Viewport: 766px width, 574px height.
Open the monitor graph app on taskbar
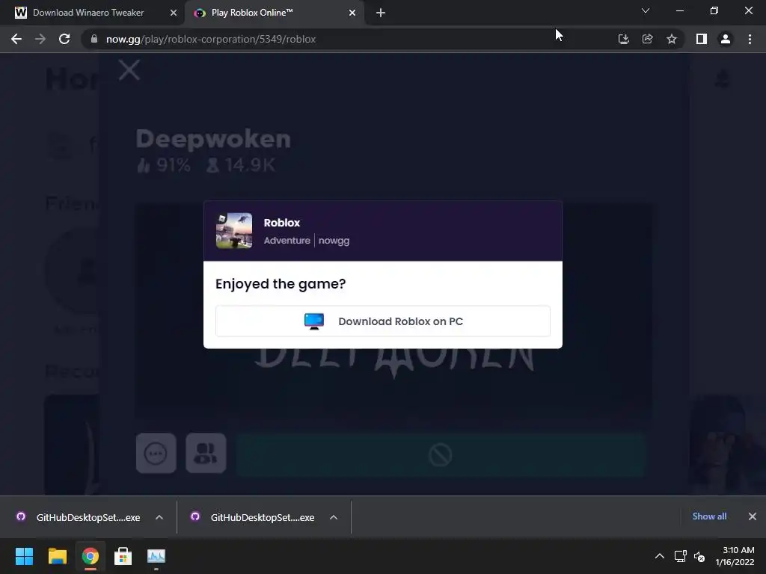[x=156, y=556]
